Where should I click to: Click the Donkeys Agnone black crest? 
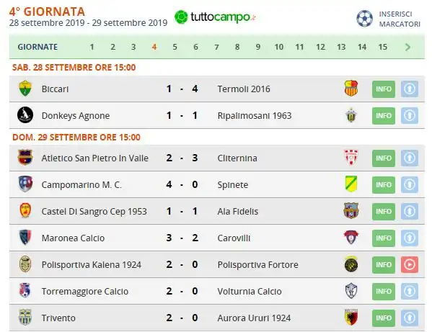tap(25, 115)
